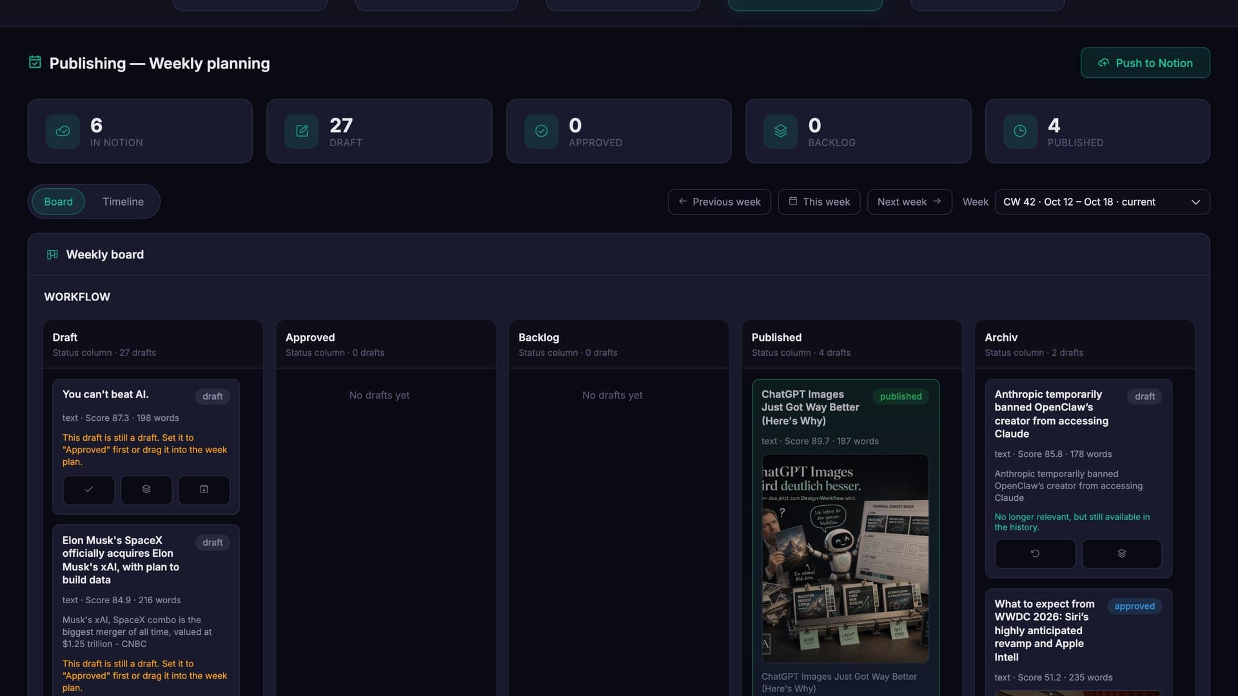Go to Next week
The width and height of the screenshot is (1238, 696).
point(909,202)
